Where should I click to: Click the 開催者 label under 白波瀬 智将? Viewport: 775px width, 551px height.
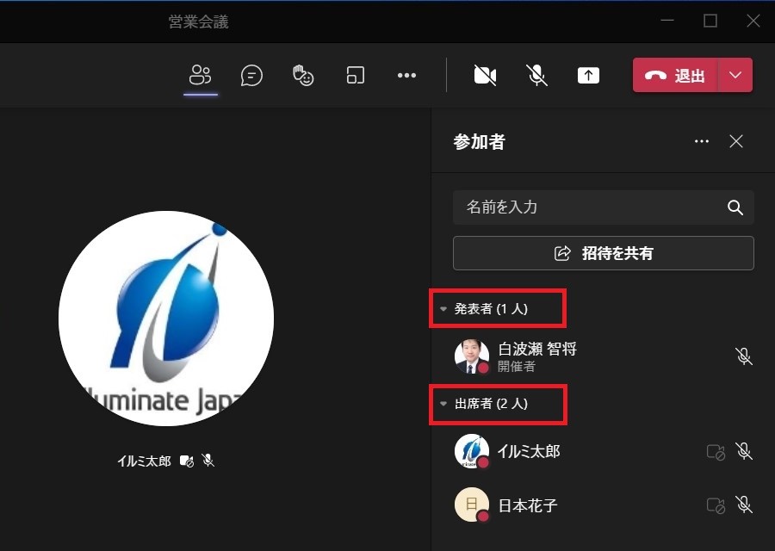(516, 367)
